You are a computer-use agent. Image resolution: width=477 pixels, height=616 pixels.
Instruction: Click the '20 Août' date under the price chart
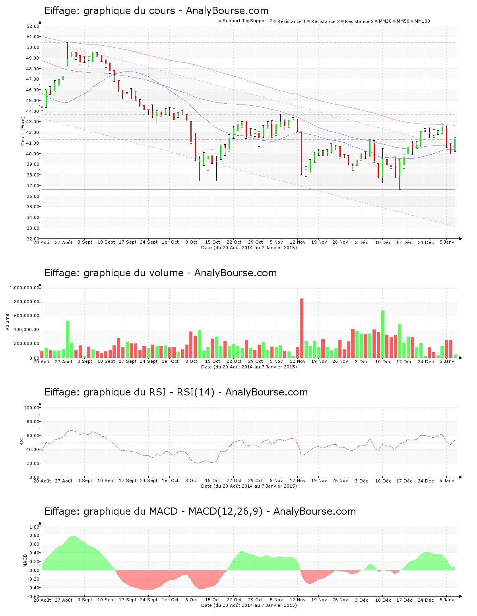pos(42,242)
